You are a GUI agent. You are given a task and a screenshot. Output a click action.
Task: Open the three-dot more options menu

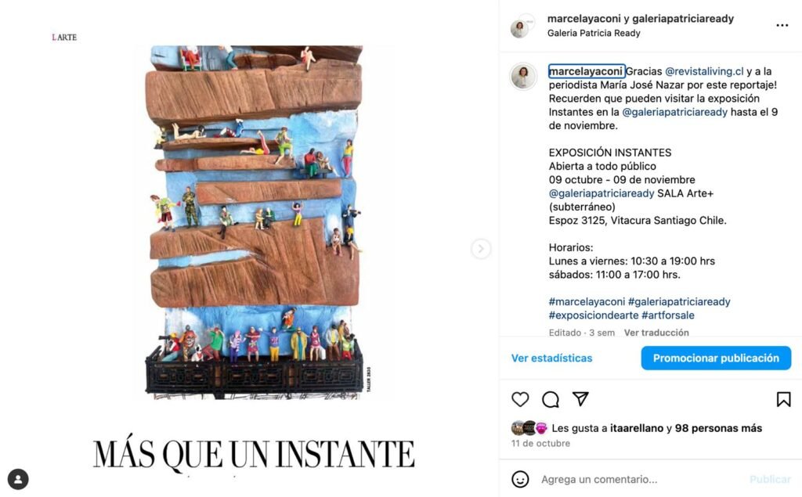click(782, 25)
